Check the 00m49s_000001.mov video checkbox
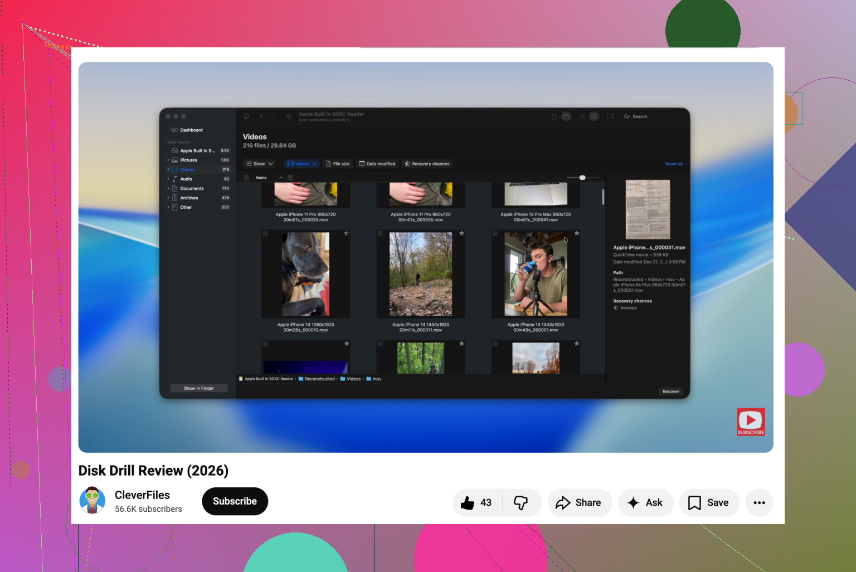Image resolution: width=856 pixels, height=572 pixels. click(x=495, y=234)
